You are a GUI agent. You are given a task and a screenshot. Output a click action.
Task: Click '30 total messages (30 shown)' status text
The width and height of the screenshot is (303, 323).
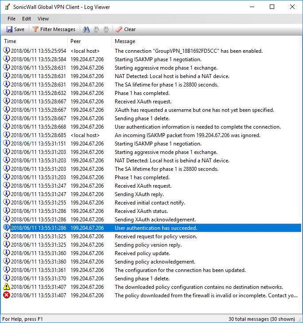coord(262,319)
